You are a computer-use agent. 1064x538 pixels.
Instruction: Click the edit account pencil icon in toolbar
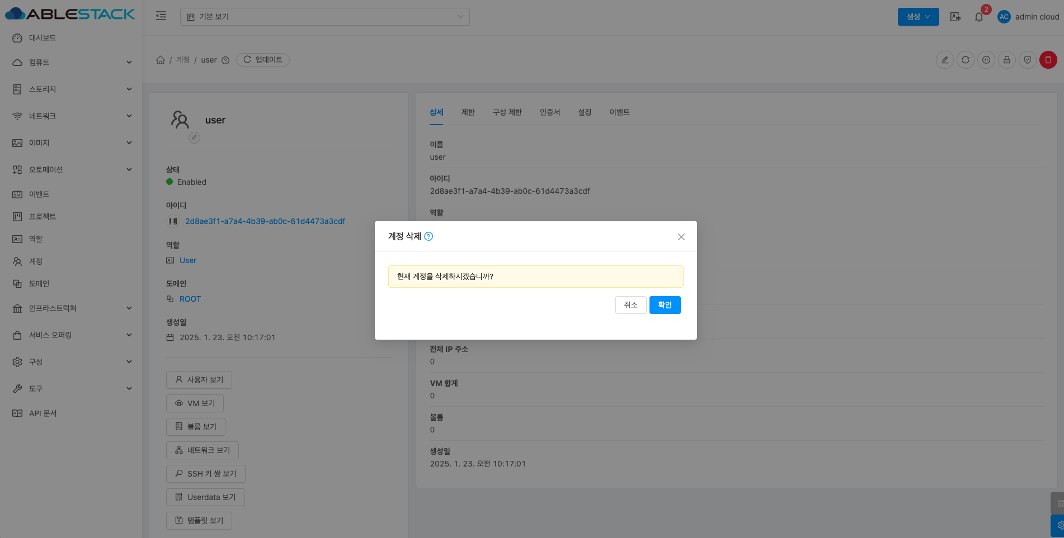[x=944, y=60]
